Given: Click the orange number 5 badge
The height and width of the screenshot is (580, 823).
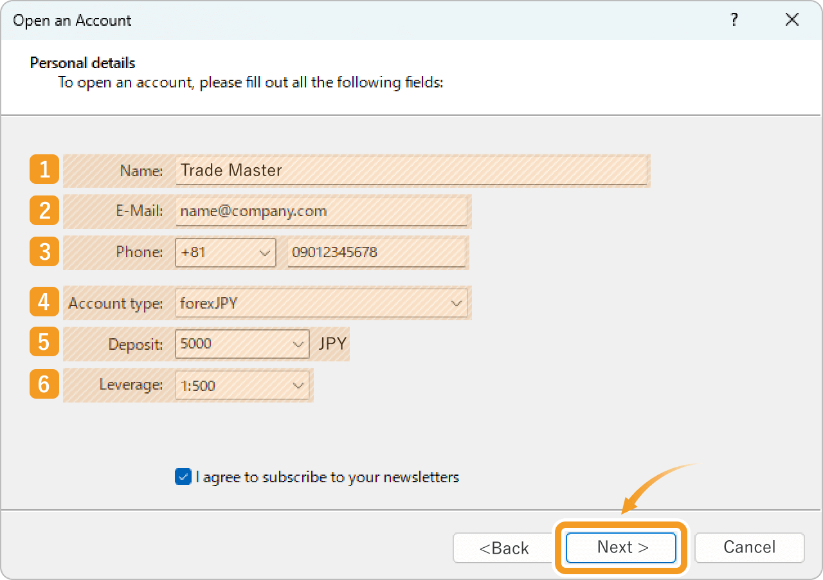Looking at the screenshot, I should [44, 343].
